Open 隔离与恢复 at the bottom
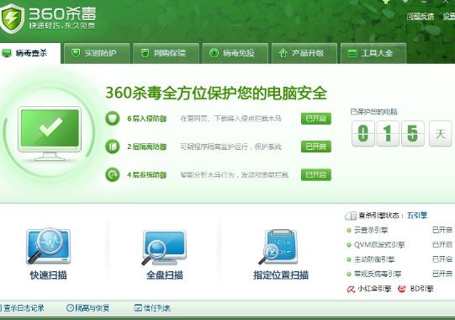This screenshot has height=320, width=455. (x=88, y=308)
